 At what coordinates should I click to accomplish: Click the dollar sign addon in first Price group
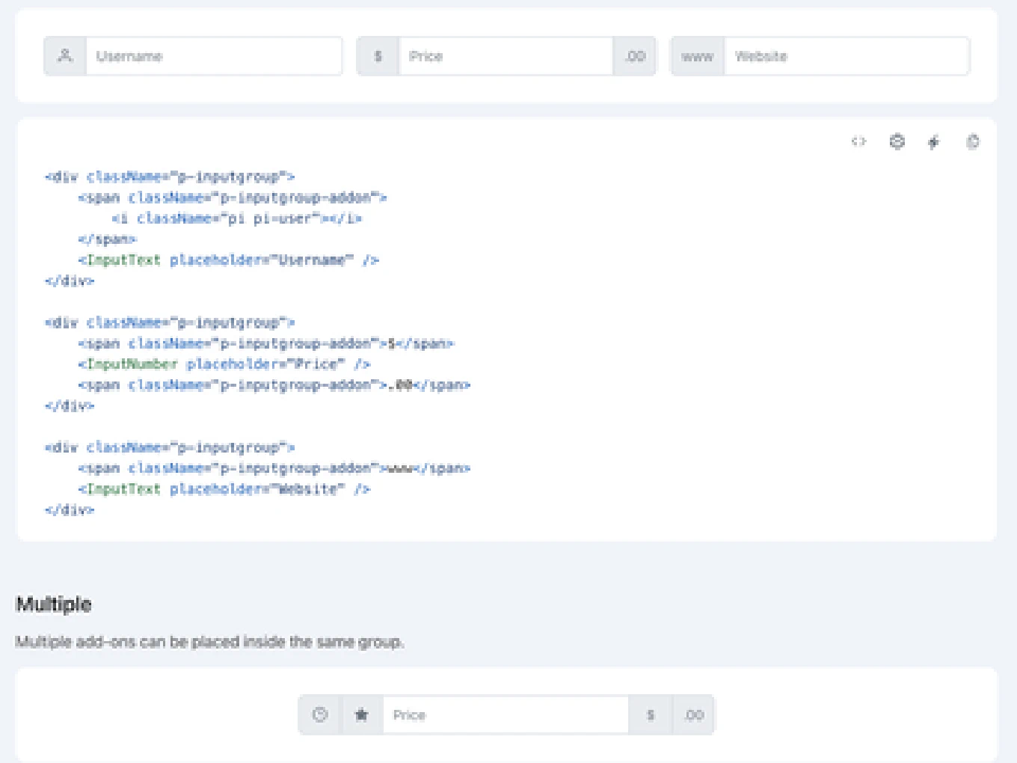(x=378, y=56)
